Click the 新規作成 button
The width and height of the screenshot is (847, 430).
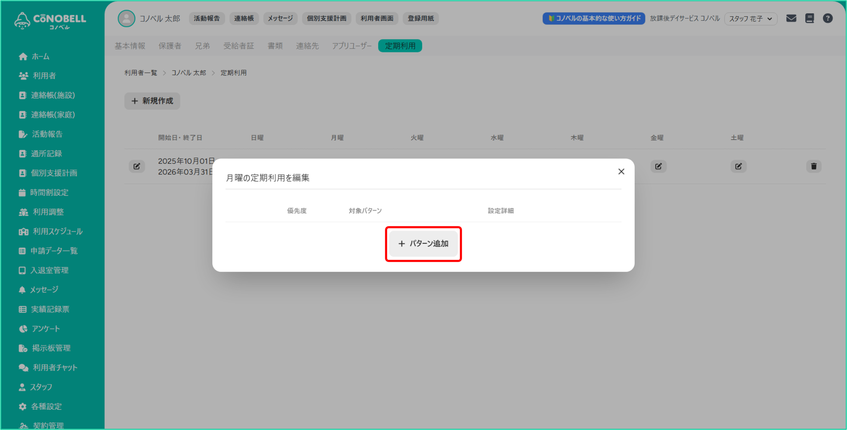tap(152, 101)
